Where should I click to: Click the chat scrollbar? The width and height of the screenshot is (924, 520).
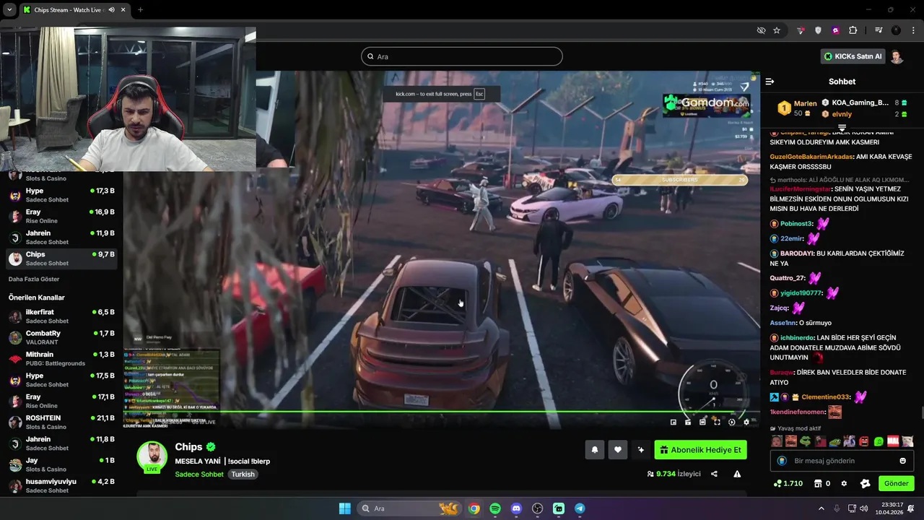tap(921, 412)
